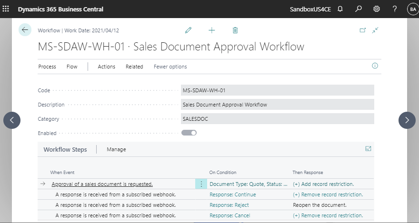Click the Description field
This screenshot has width=419, height=223.
(278, 105)
